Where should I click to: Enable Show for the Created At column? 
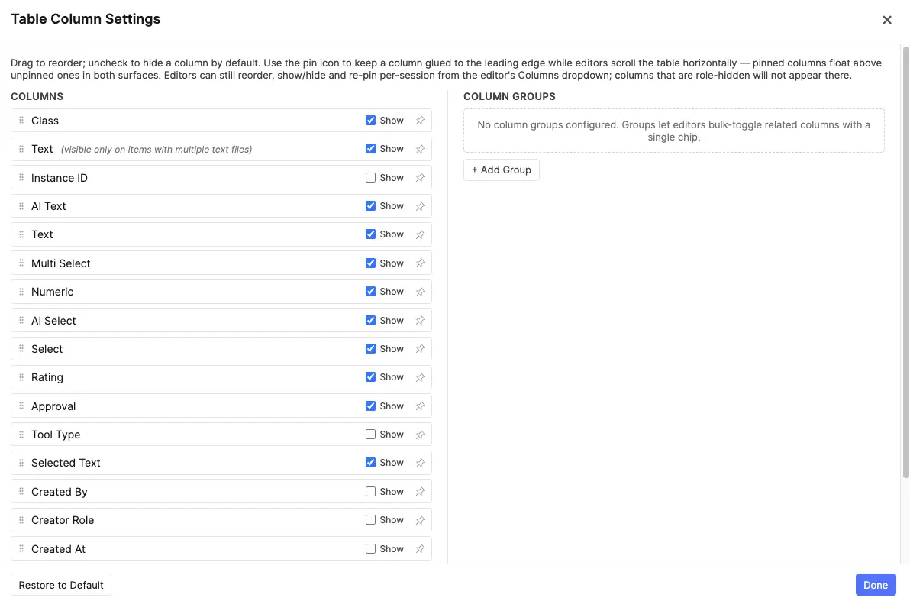pos(370,549)
